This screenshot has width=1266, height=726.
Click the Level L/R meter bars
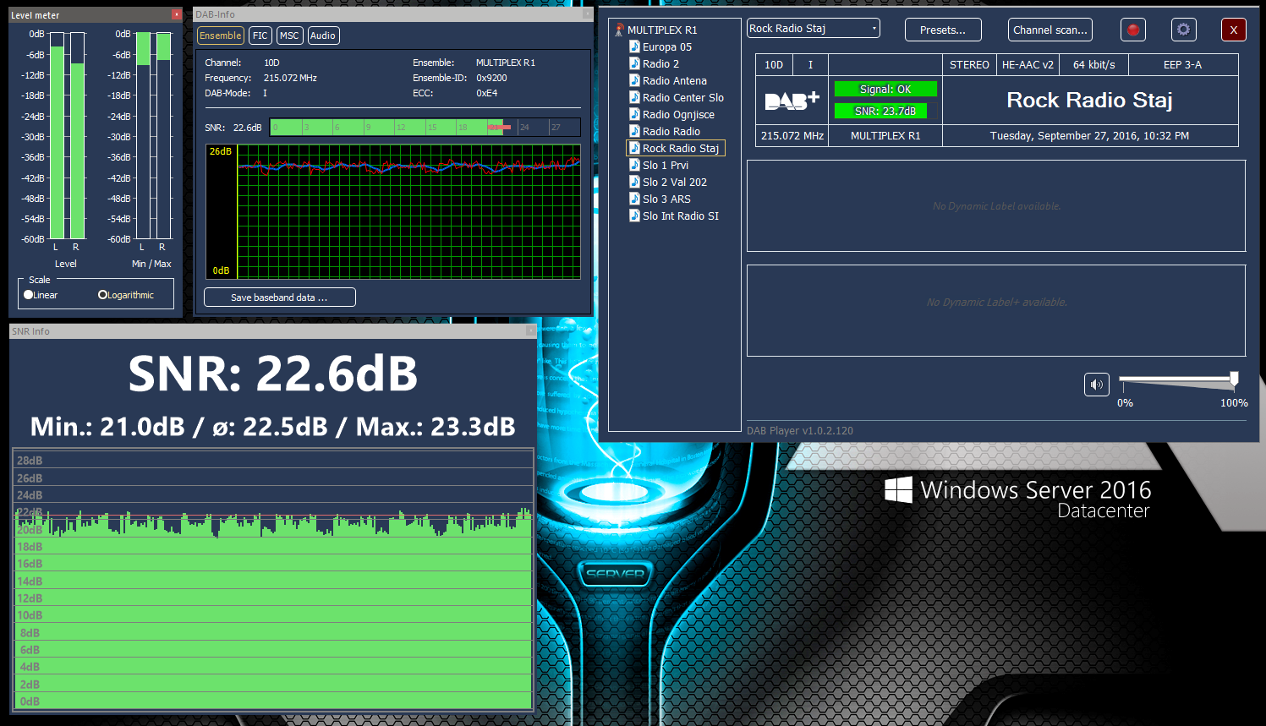tap(68, 136)
